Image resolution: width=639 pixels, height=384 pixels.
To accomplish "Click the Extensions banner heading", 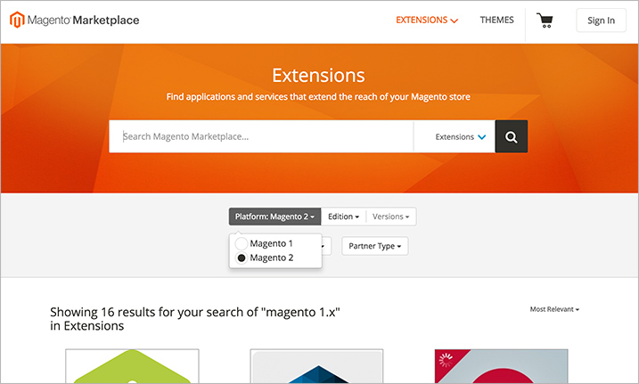I will [x=319, y=76].
